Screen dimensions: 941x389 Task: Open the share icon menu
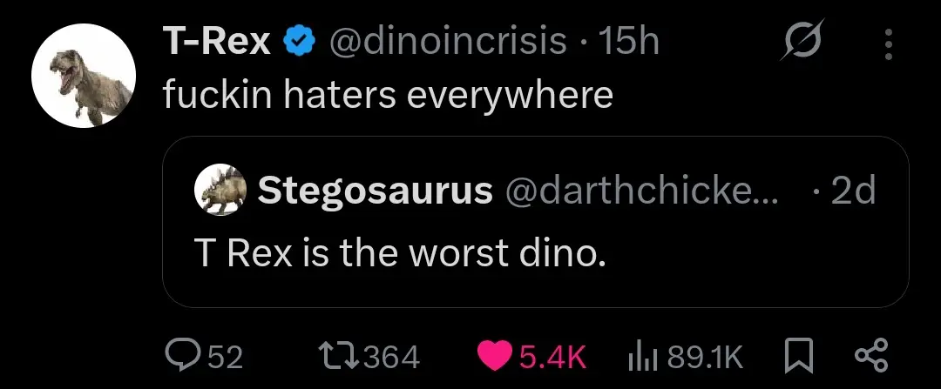click(869, 355)
